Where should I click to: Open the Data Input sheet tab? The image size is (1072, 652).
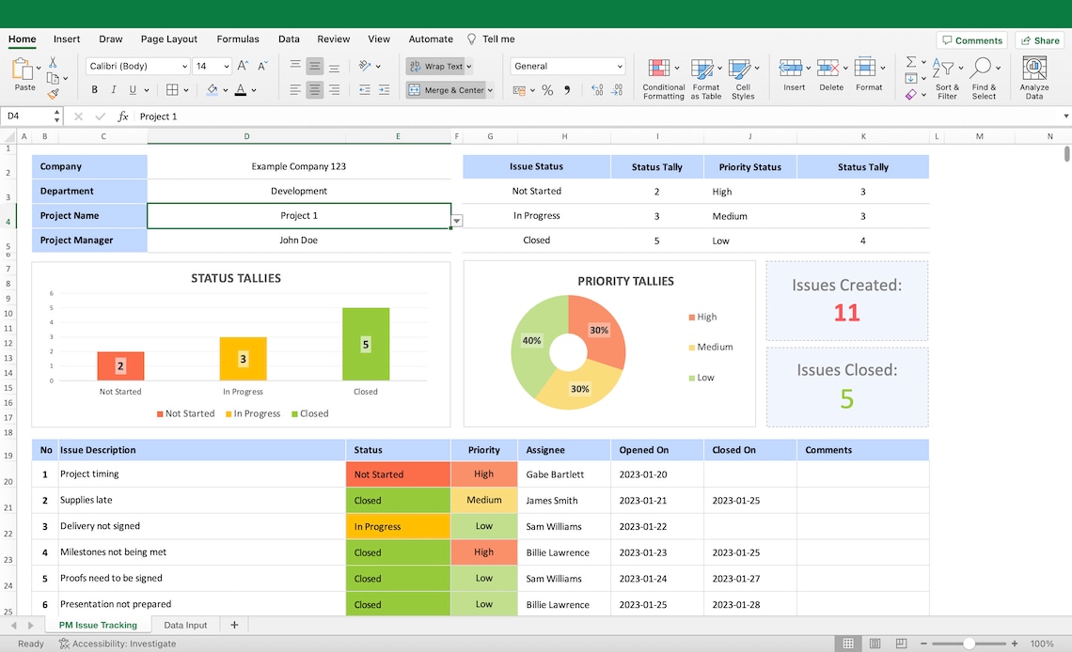click(185, 624)
